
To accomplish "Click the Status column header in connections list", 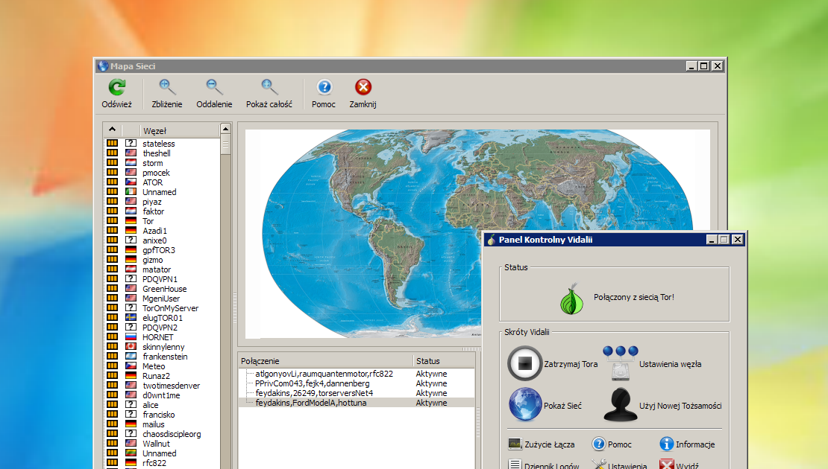I will [444, 361].
